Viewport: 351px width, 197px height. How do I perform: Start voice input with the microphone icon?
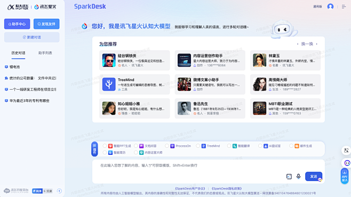(x=298, y=176)
